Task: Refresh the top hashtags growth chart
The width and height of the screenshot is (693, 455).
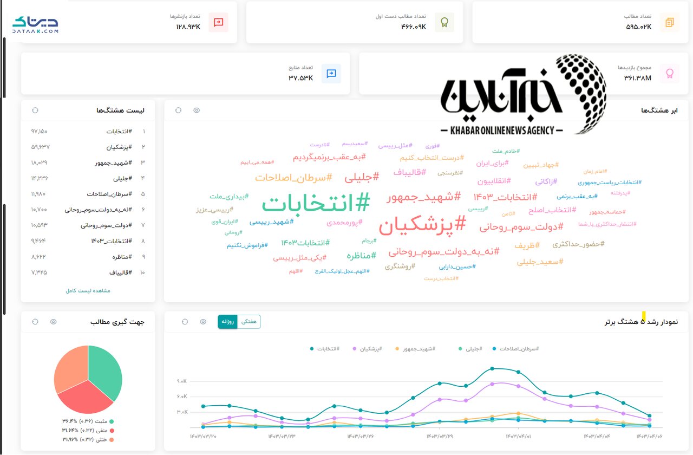Action: coord(185,322)
